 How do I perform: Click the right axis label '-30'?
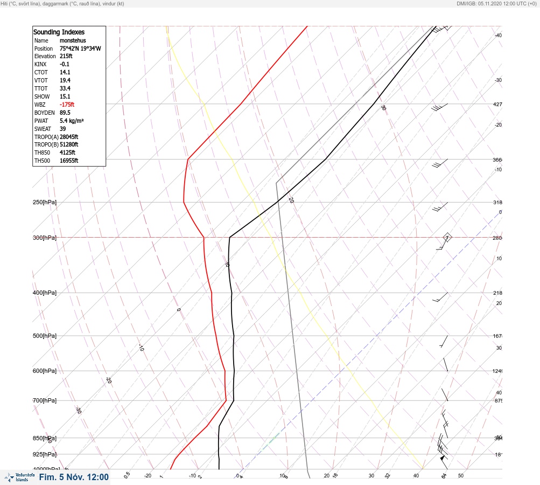pyautogui.click(x=499, y=80)
